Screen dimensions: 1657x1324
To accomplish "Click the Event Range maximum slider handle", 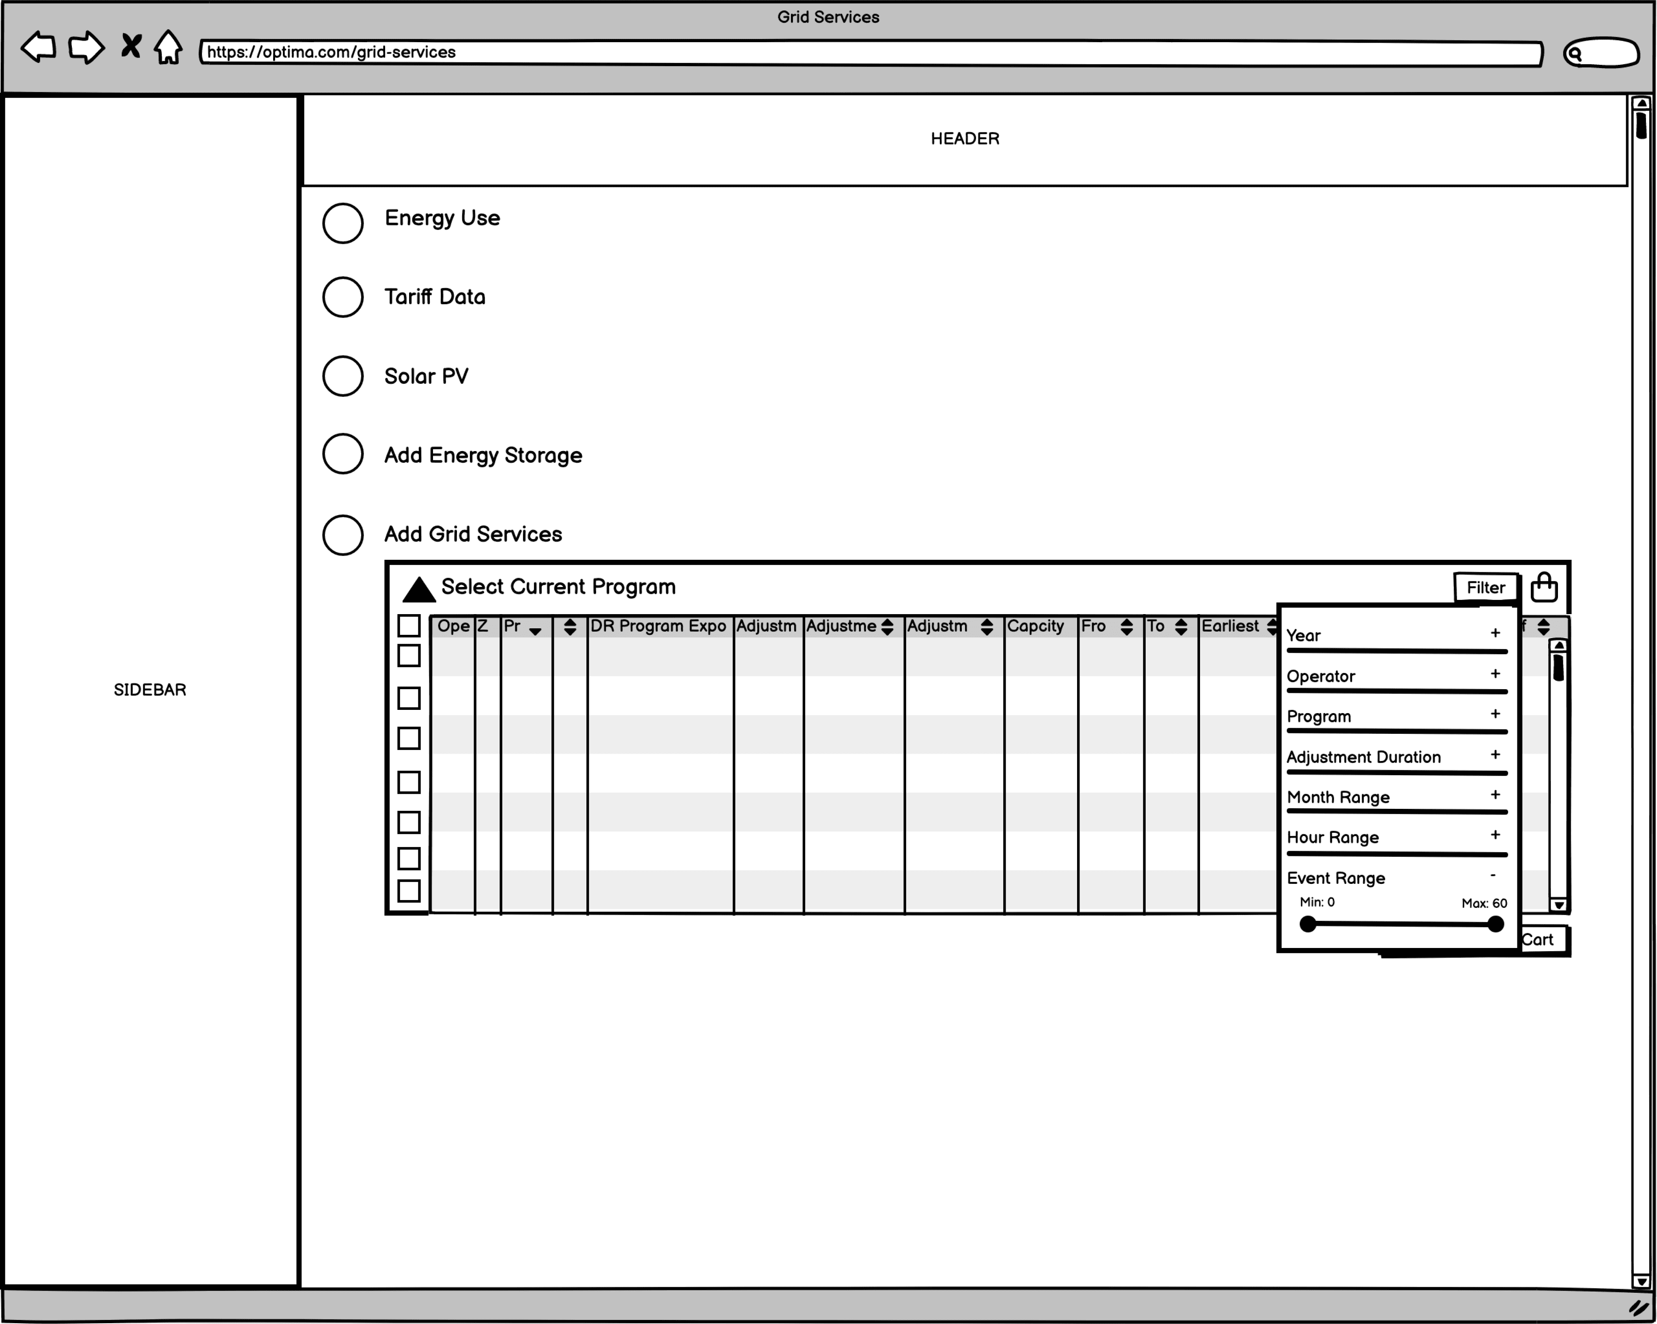I will click(1495, 924).
